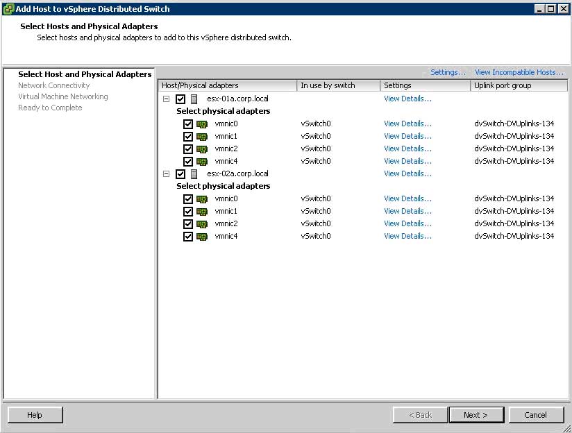Viewport: 572px width, 433px height.
Task: Click the vmnic0 adapter icon under esx-02a
Action: (x=202, y=199)
